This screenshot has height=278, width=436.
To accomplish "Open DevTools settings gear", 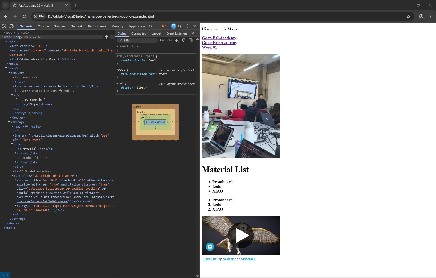I will point(180,26).
